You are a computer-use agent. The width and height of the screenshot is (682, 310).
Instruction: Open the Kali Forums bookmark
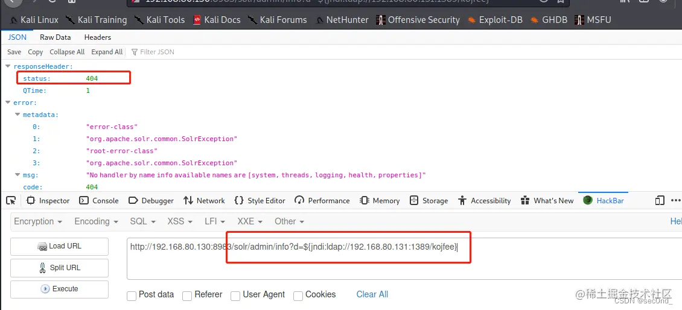pyautogui.click(x=278, y=20)
